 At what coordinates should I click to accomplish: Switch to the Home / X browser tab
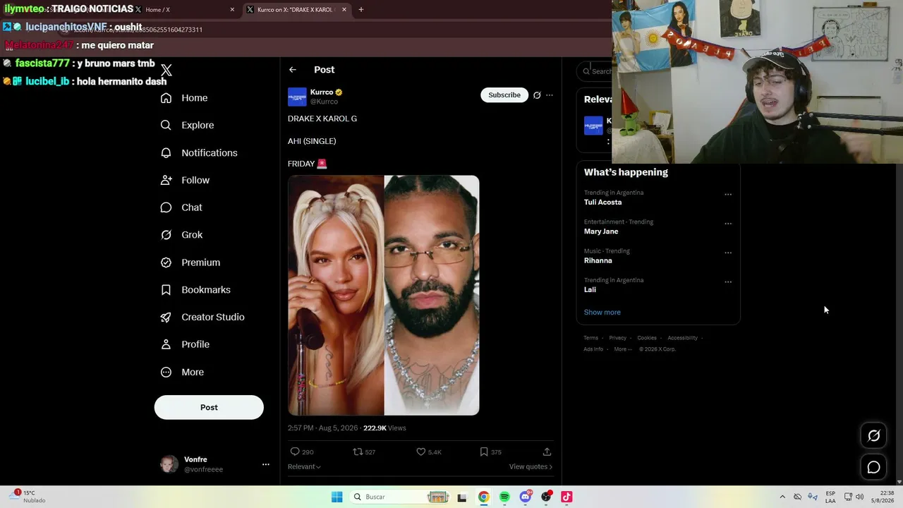pyautogui.click(x=185, y=10)
